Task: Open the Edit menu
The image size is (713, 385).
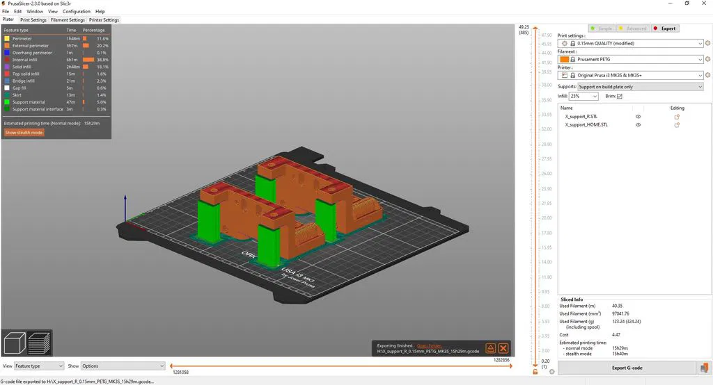Action: pos(17,11)
